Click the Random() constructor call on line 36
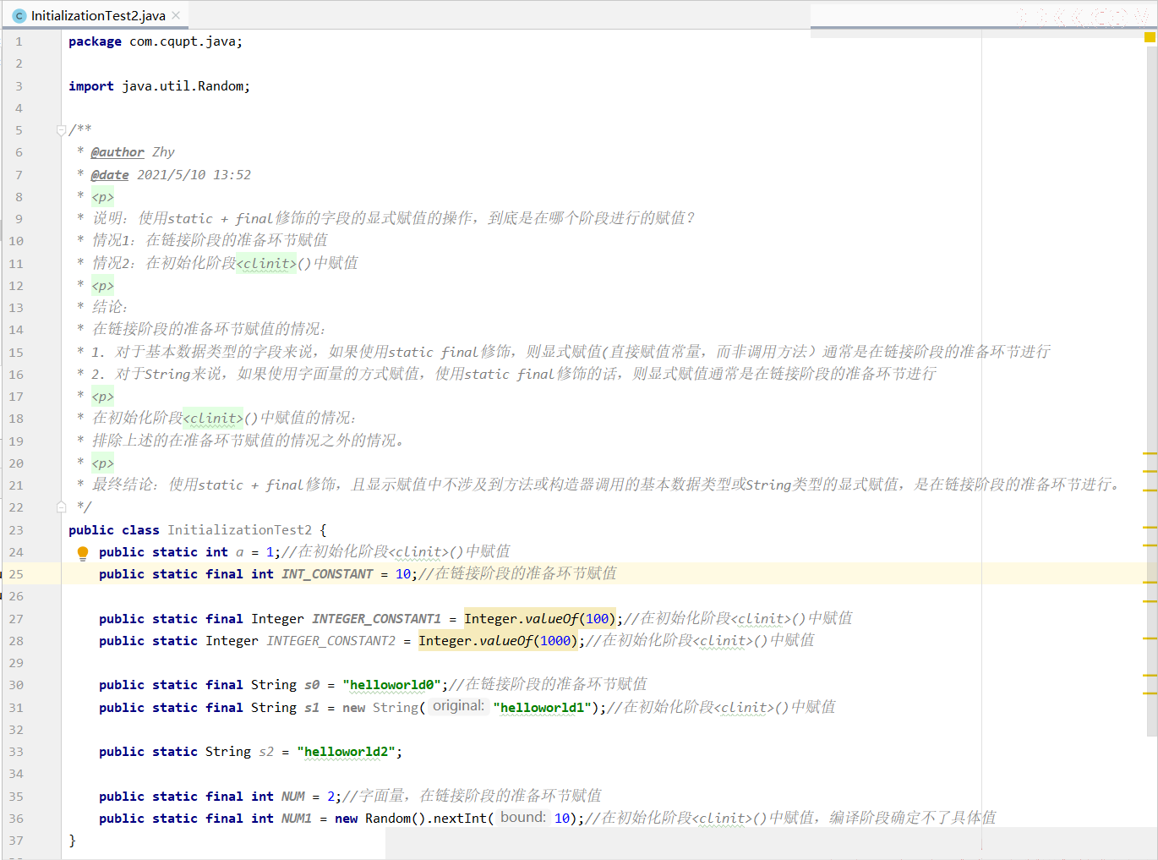 396,819
